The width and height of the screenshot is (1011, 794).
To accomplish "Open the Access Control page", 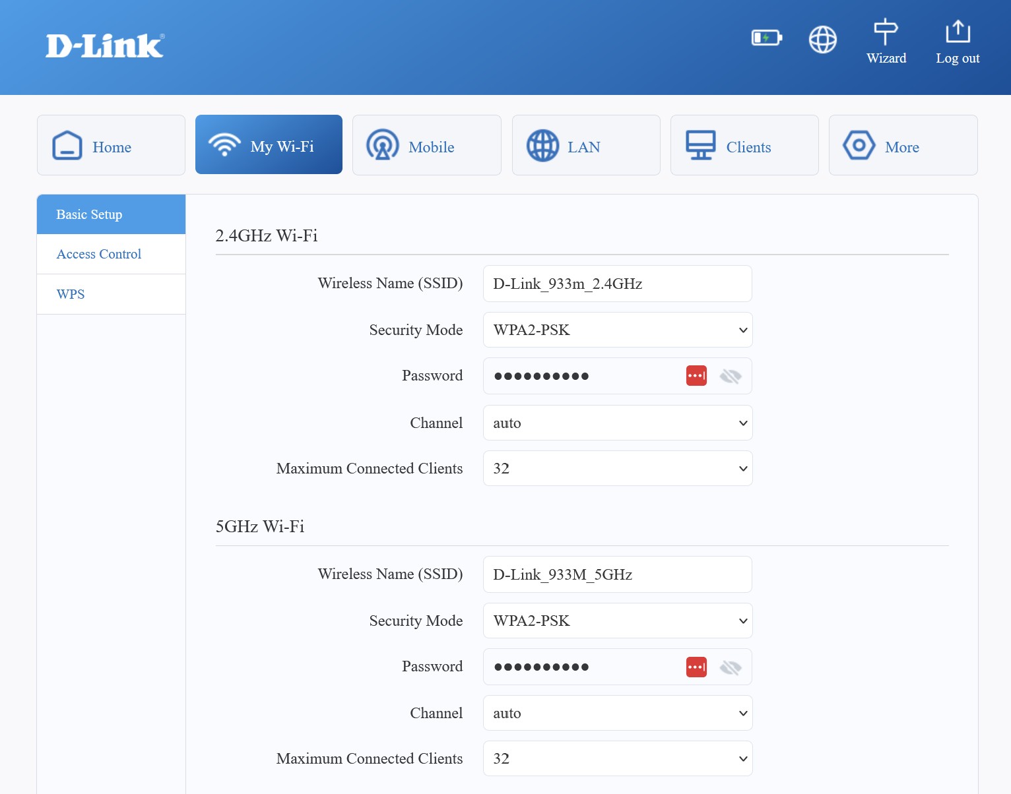I will click(x=98, y=254).
